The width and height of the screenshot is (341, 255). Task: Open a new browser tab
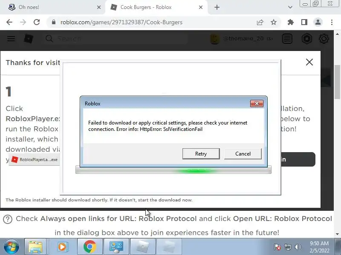tap(217, 7)
